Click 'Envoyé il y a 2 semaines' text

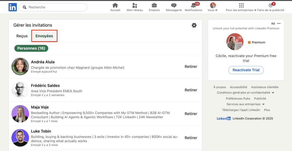point(48,95)
